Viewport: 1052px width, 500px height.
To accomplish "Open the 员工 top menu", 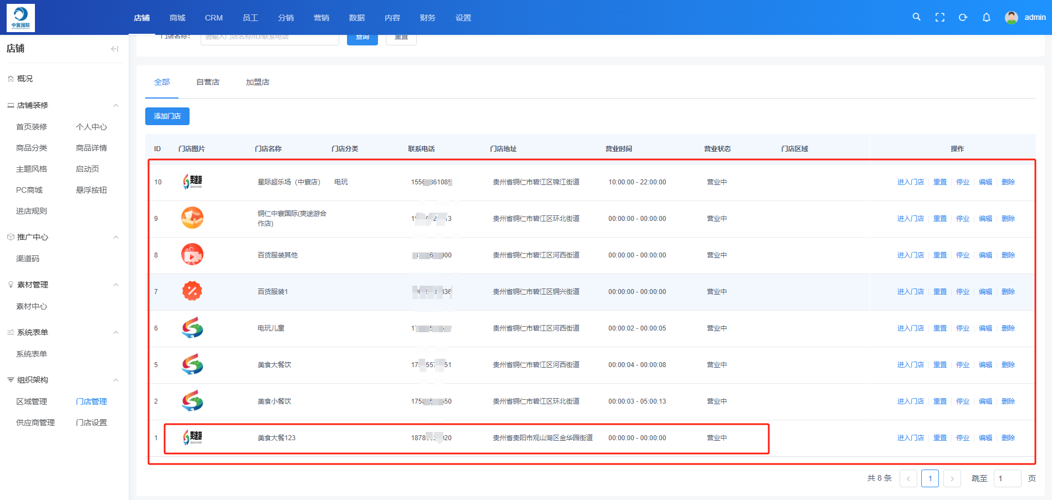I will click(251, 18).
